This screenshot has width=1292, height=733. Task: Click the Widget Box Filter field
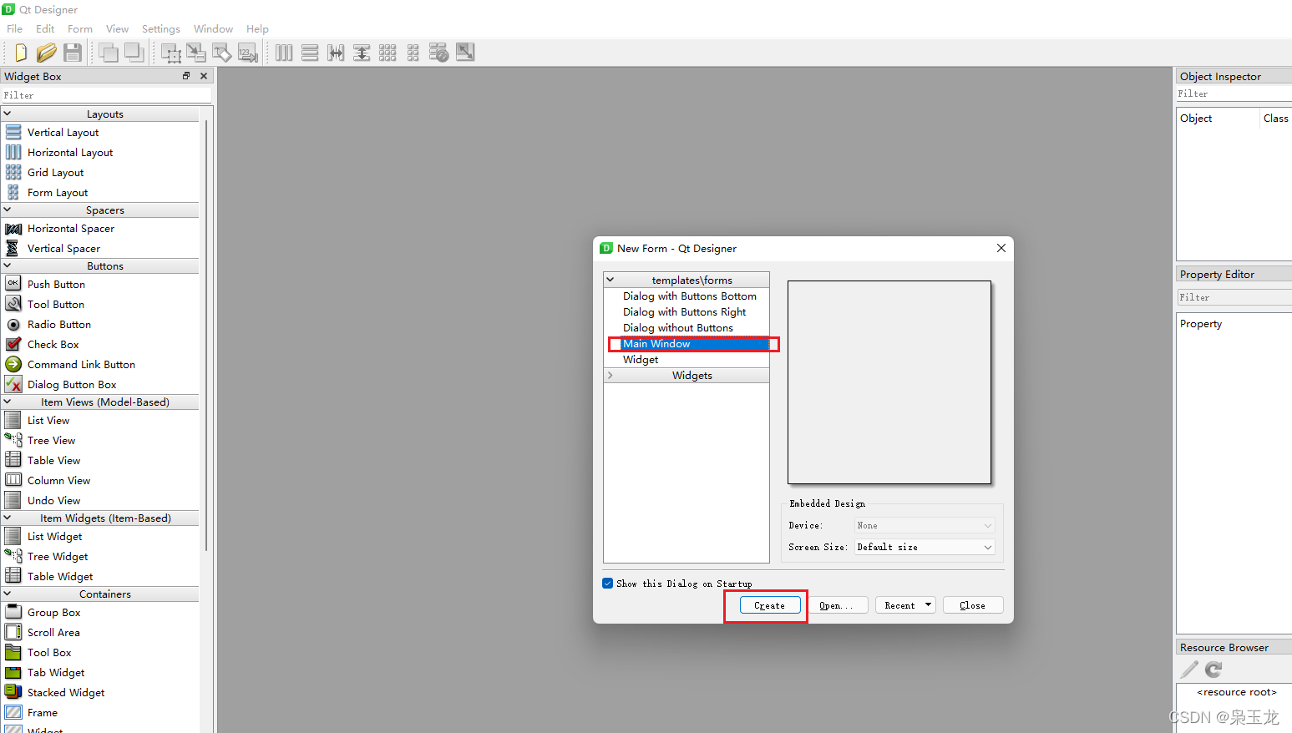(106, 95)
